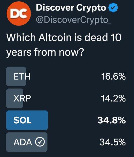134x157 pixels.
Task: Click the 14.2% result for XRP
Action: [113, 98]
